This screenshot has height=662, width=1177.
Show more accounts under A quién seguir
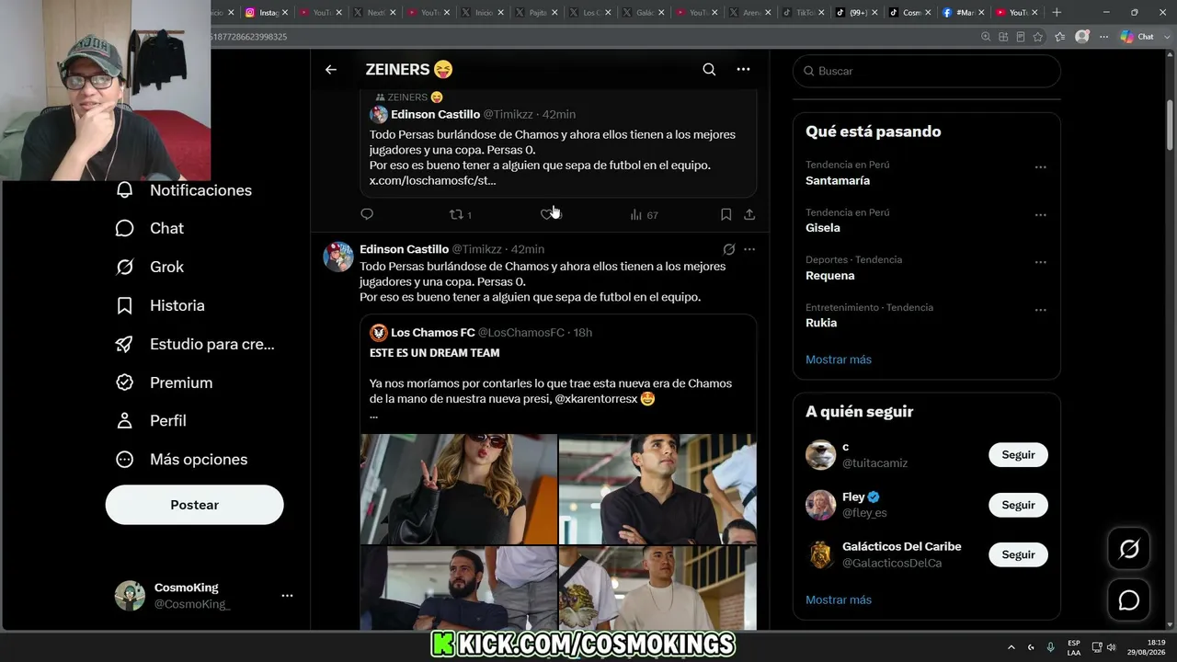click(839, 599)
